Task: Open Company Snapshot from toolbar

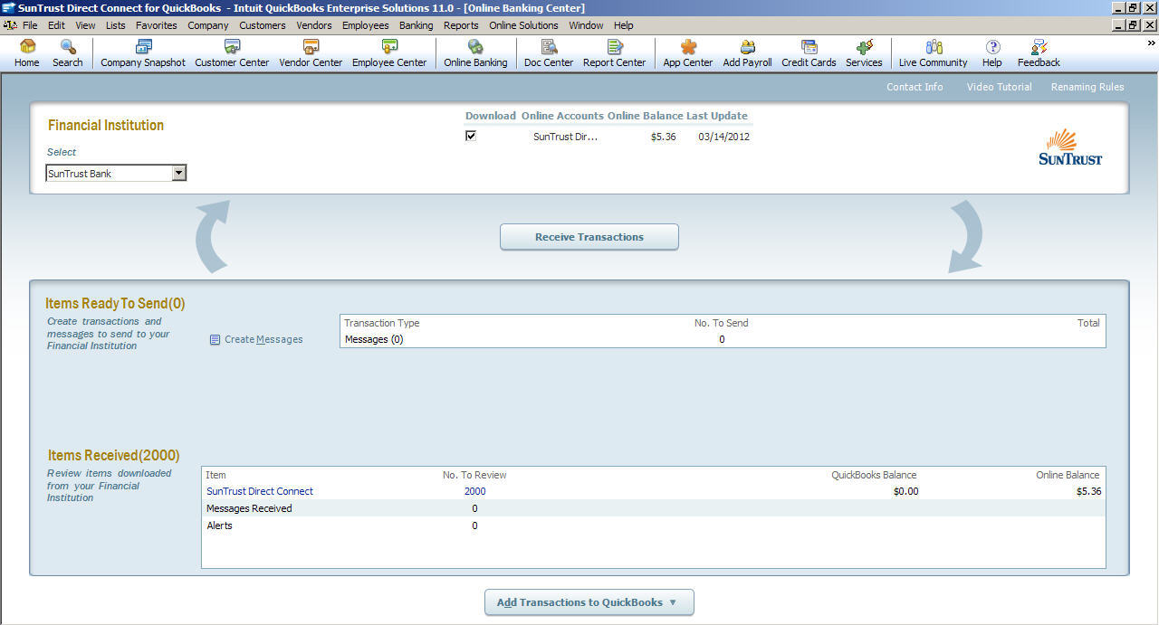Action: (143, 53)
